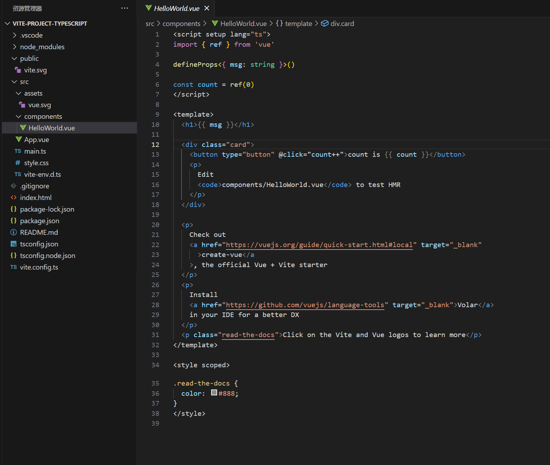Screen dimensions: 550x465
Task: Click the Vue icon on the HelloWorld.vue tab
Action: tap(149, 8)
